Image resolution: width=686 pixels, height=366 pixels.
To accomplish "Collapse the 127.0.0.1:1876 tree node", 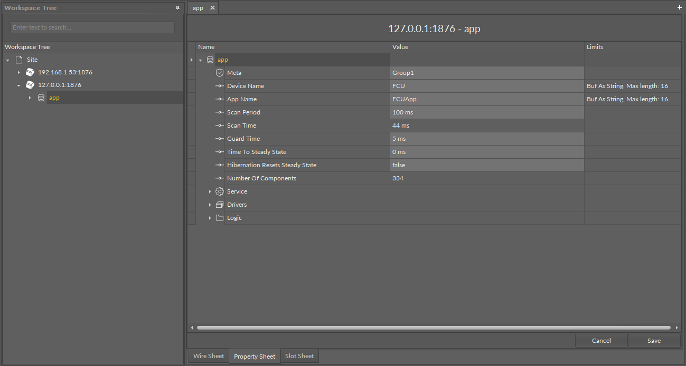I will 18,85.
